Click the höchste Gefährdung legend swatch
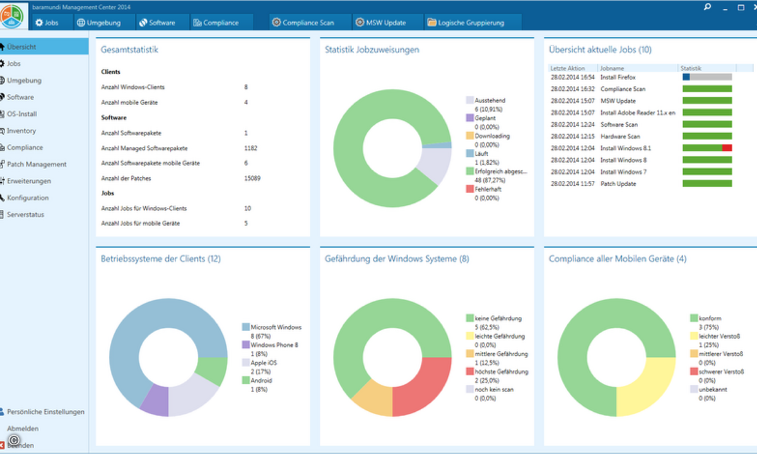This screenshot has height=454, width=757. tap(470, 371)
